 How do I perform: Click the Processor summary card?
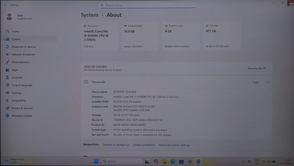(x=100, y=36)
